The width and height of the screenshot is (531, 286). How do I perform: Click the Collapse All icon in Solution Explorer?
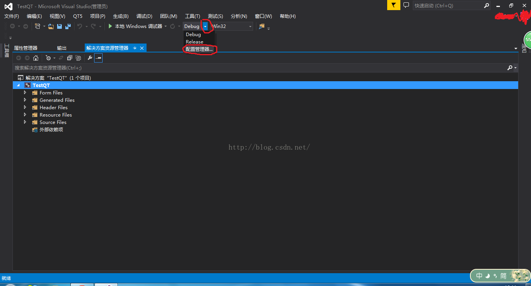tap(70, 58)
